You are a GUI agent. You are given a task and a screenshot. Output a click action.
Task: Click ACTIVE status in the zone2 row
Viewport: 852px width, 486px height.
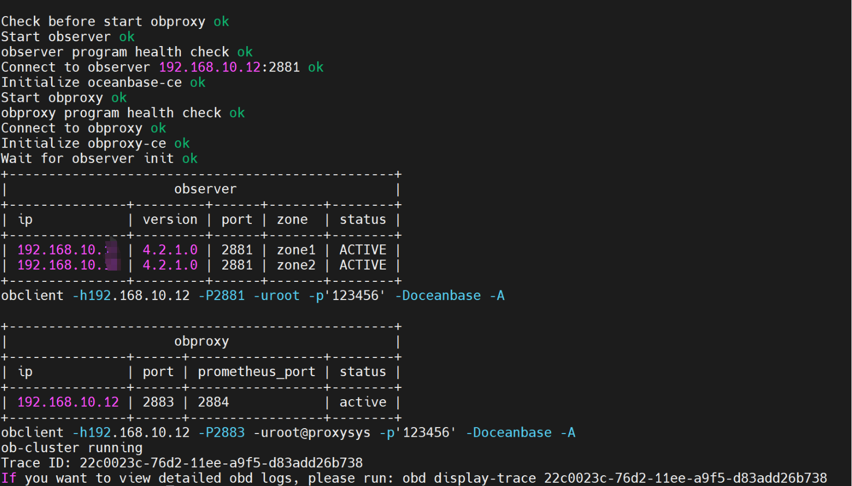(363, 265)
